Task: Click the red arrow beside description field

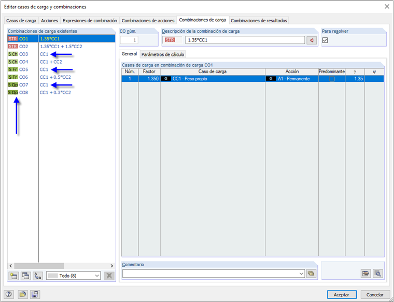Action: (x=312, y=40)
